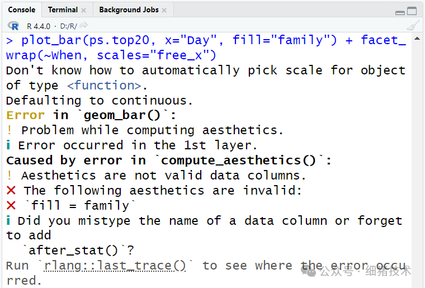This screenshot has width=425, height=288.
Task: Click the blue info icon before 'Error occurred'
Action: click(9, 145)
